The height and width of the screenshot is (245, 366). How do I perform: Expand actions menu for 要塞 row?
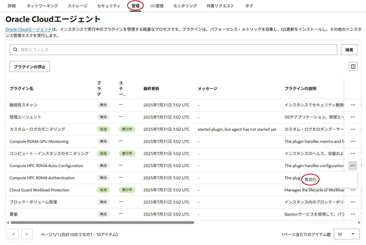(353, 214)
